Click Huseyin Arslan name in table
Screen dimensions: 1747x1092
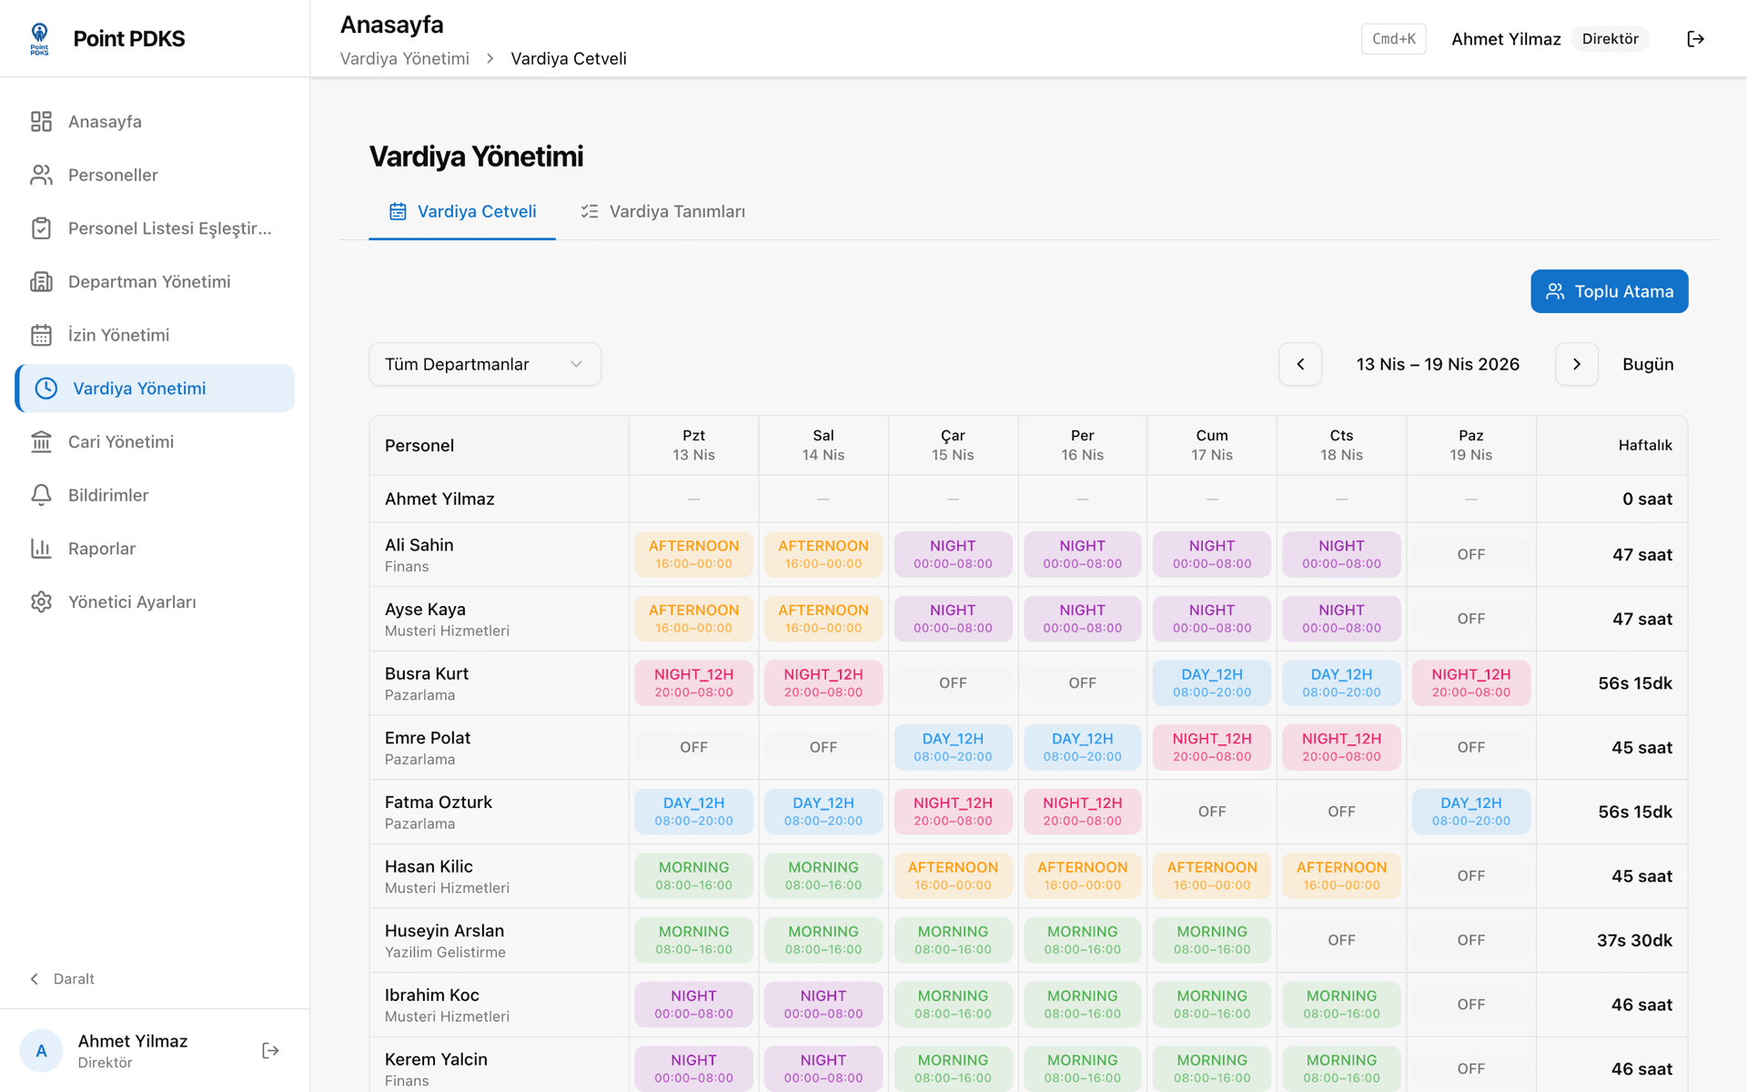(444, 931)
